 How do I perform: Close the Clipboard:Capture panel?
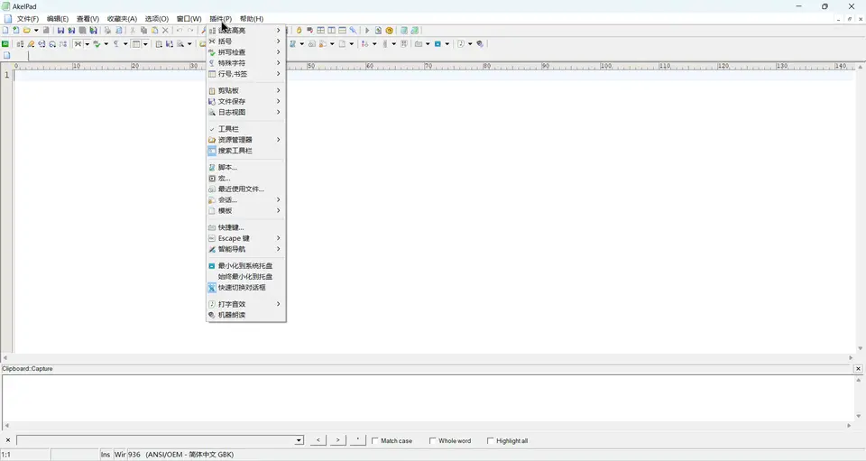click(x=858, y=369)
